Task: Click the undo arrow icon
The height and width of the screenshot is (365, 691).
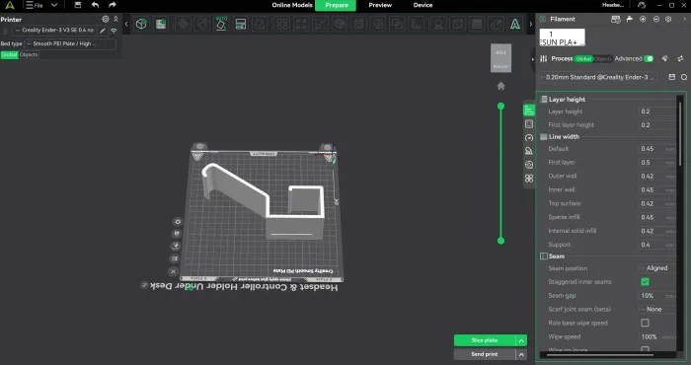Action: [x=95, y=5]
